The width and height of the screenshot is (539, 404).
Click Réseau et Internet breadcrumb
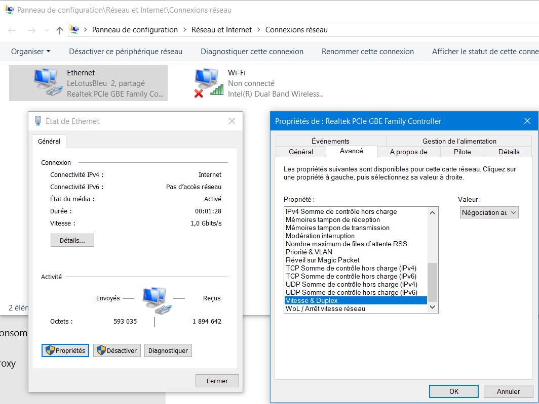coord(221,30)
